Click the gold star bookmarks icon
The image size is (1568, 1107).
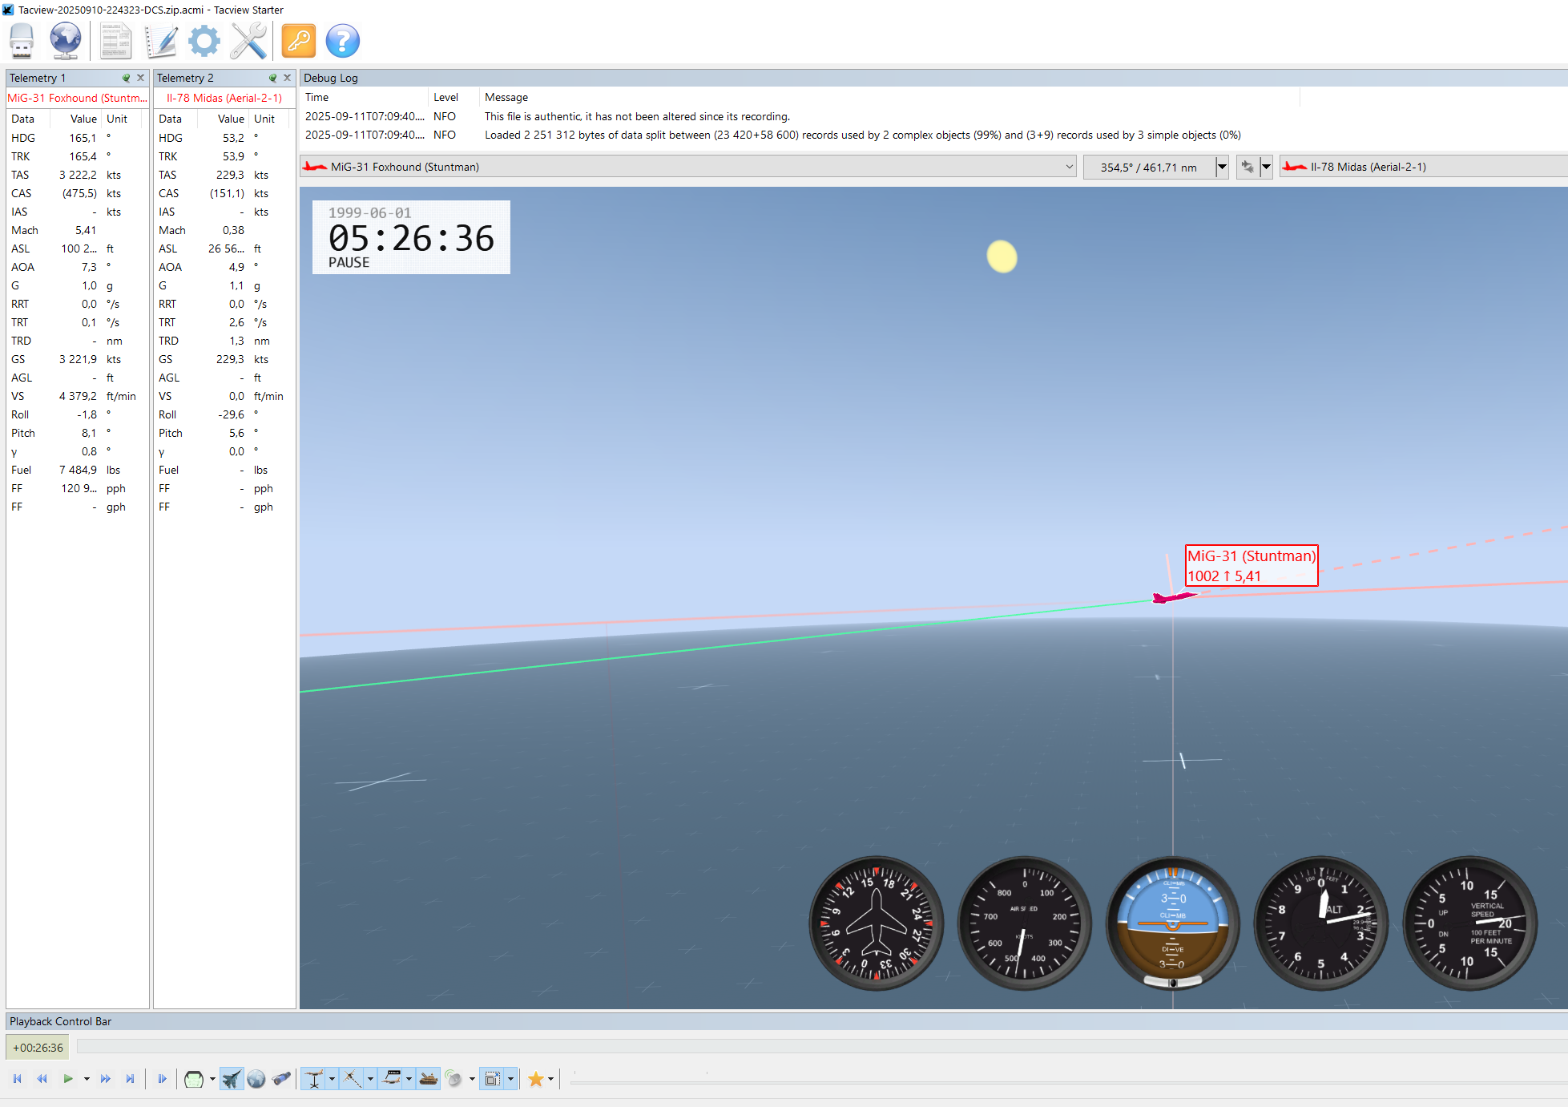coord(536,1079)
